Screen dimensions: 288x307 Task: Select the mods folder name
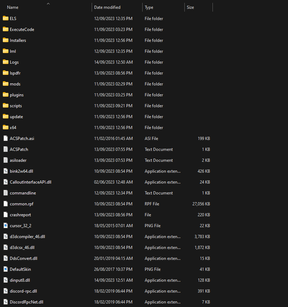click(x=15, y=84)
